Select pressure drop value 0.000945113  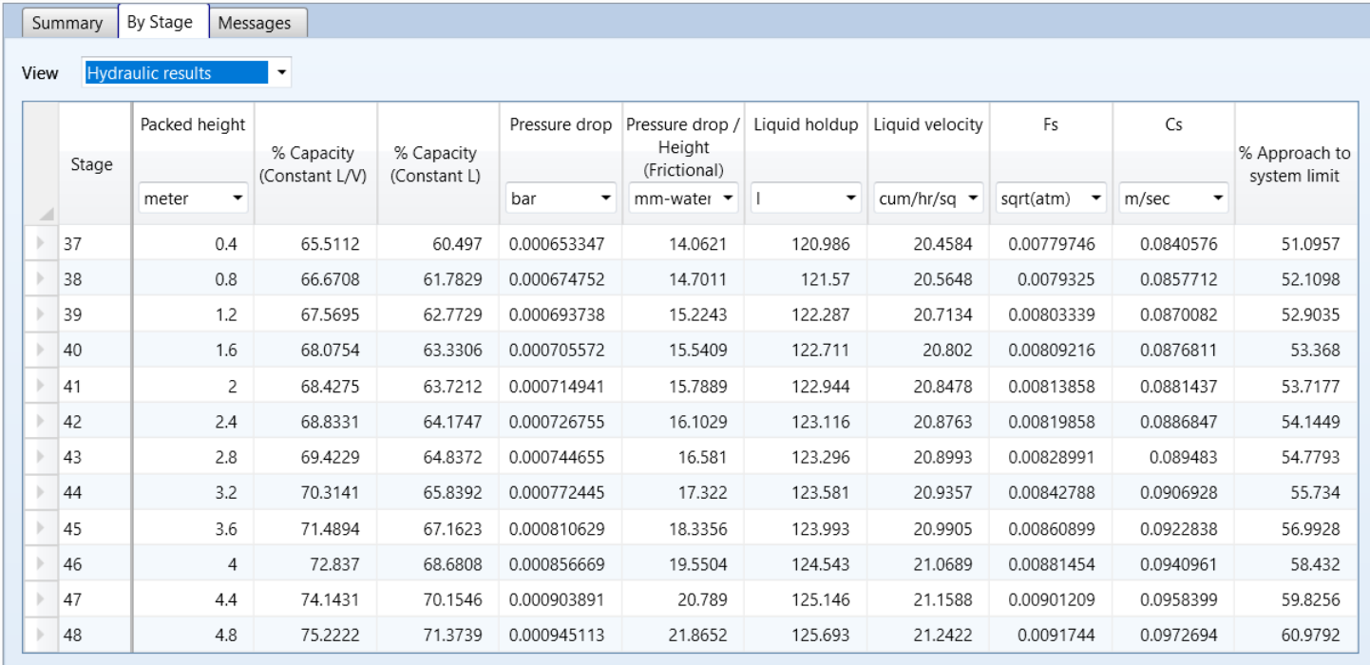point(561,635)
